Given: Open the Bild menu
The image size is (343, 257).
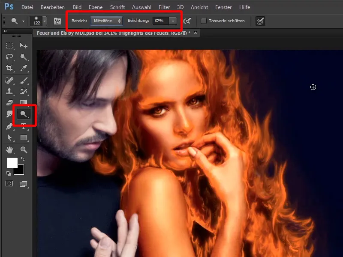Looking at the screenshot, I should point(77,7).
